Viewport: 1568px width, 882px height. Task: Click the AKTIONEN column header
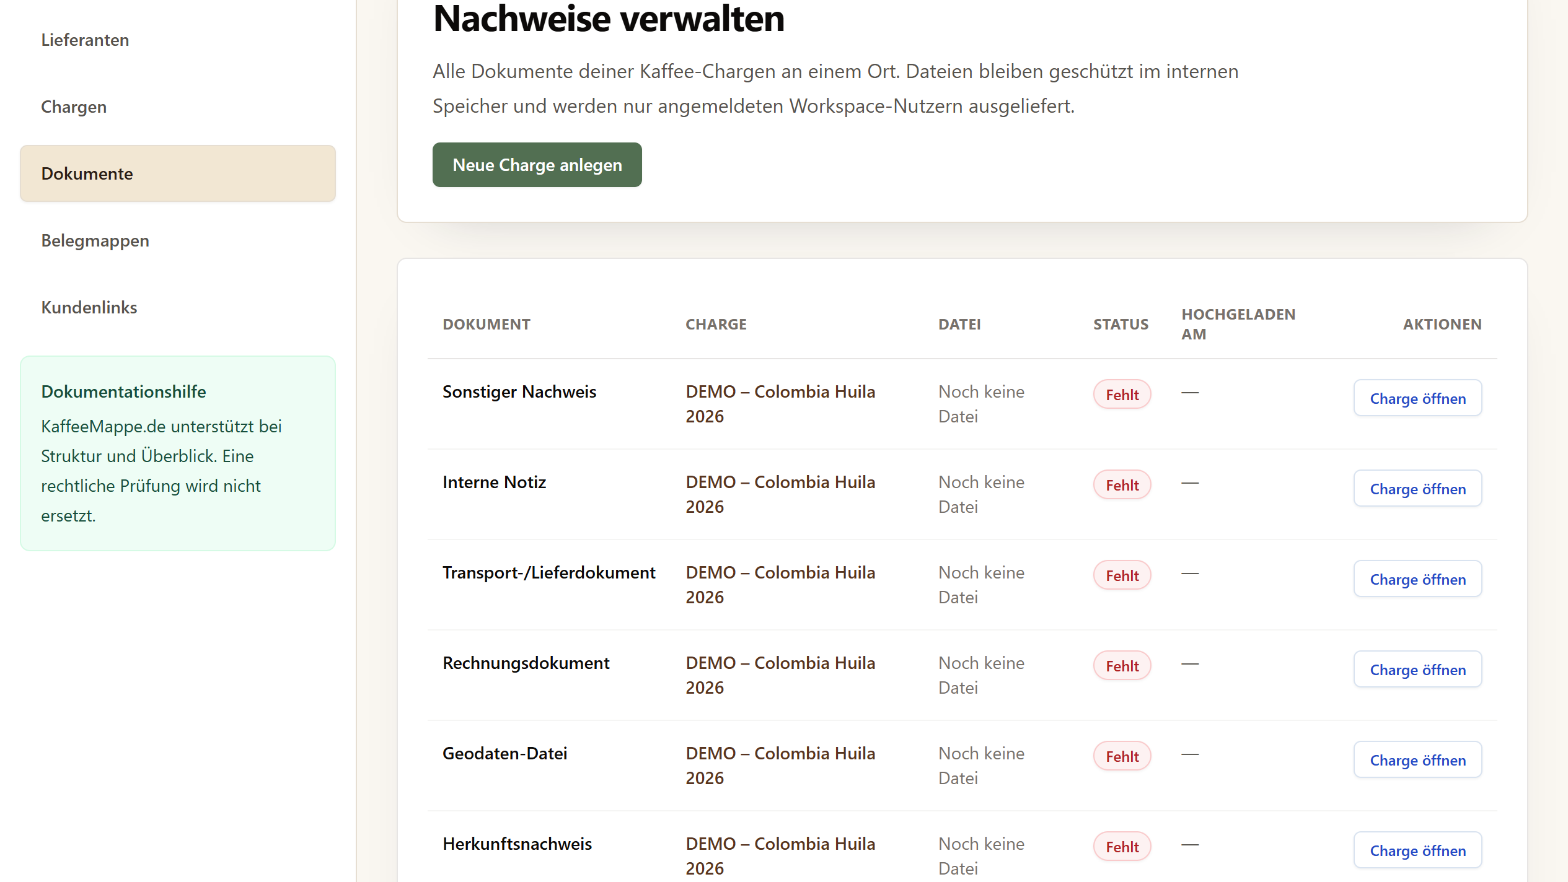point(1442,324)
